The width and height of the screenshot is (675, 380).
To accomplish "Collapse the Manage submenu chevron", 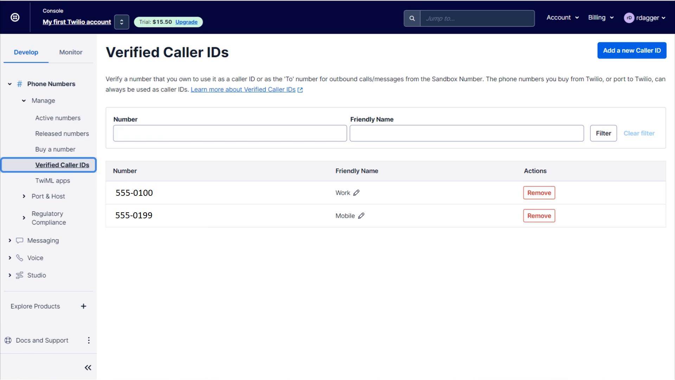I will [x=24, y=101].
